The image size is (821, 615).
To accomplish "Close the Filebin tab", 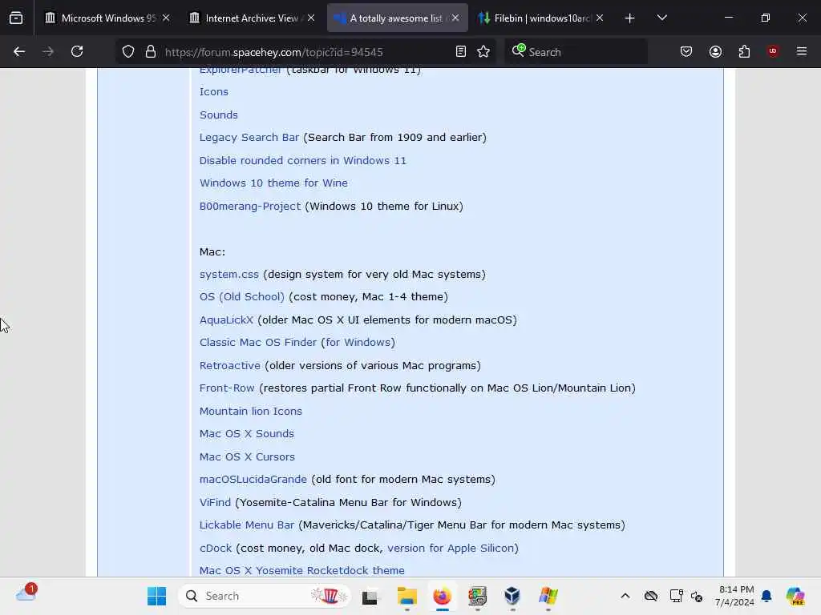I will pos(600,18).
